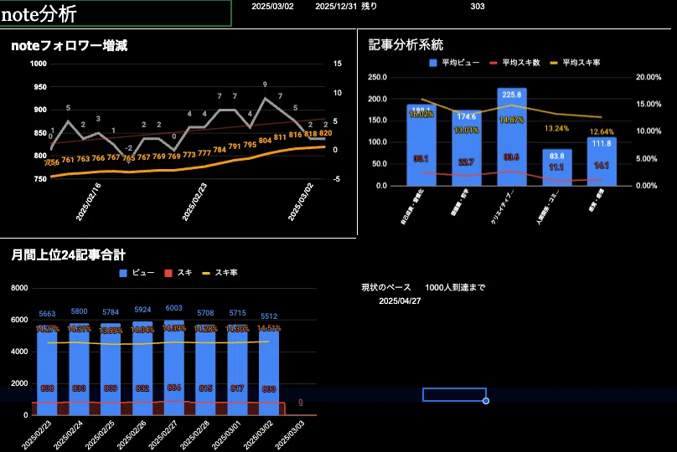Screen dimensions: 677x452
Task: Click the red 832 data label
Action: point(142,388)
